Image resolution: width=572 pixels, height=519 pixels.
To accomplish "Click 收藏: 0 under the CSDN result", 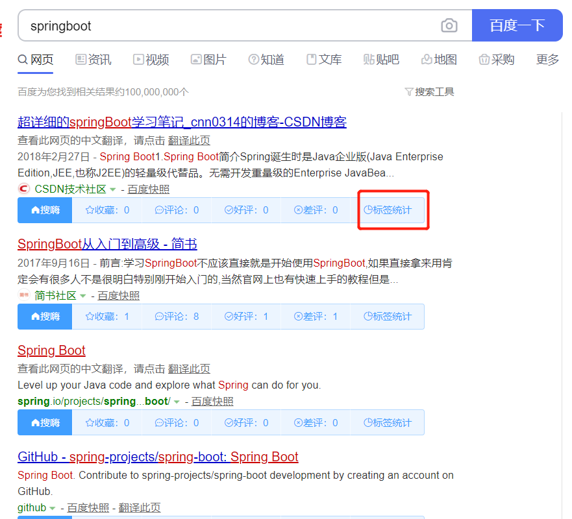I will click(x=107, y=210).
